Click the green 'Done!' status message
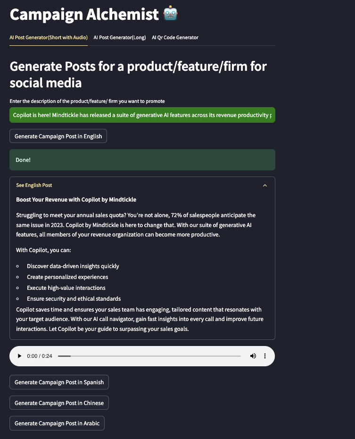The image size is (355, 439). coord(142,160)
